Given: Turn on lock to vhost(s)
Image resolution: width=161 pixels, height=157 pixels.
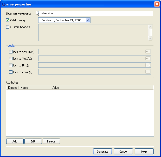Looking at the screenshot, I should point(11,72).
